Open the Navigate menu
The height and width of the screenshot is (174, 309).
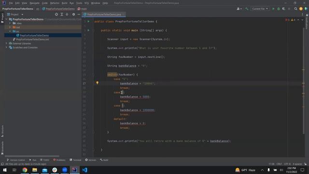34,3
